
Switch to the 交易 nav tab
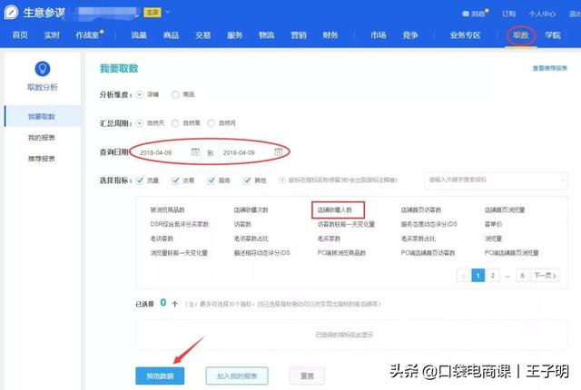click(203, 35)
